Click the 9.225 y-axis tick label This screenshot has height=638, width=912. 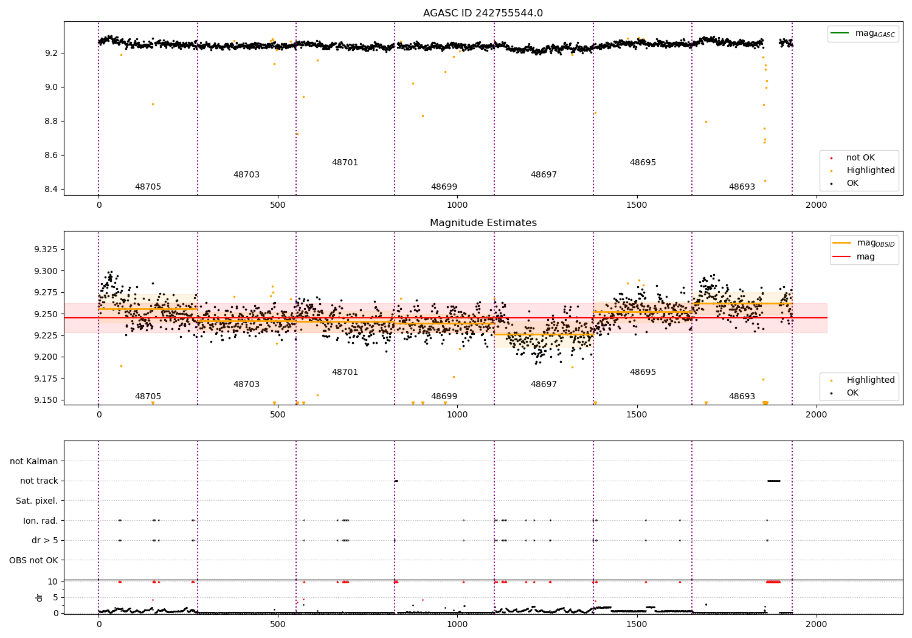(46, 335)
